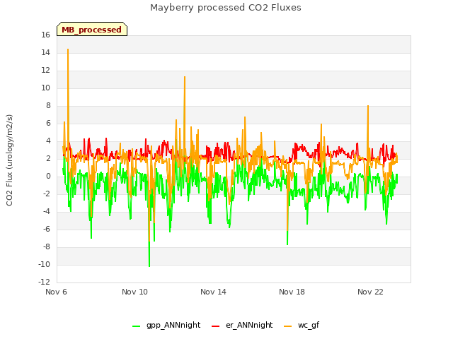Click the y-axis value 14
This screenshot has height=339, width=453.
click(45, 52)
